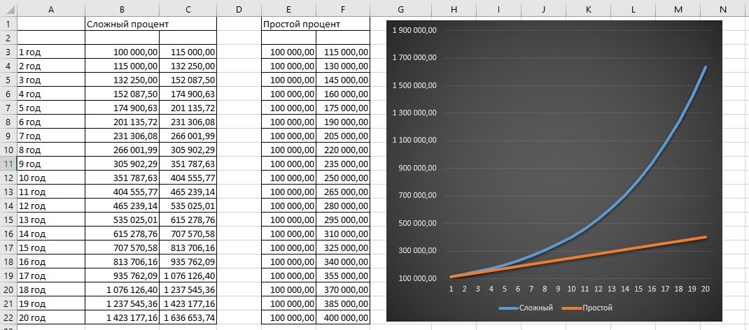This screenshot has width=749, height=330.
Task: Click the 1 900 000,00 axis label
Action: pyautogui.click(x=414, y=31)
